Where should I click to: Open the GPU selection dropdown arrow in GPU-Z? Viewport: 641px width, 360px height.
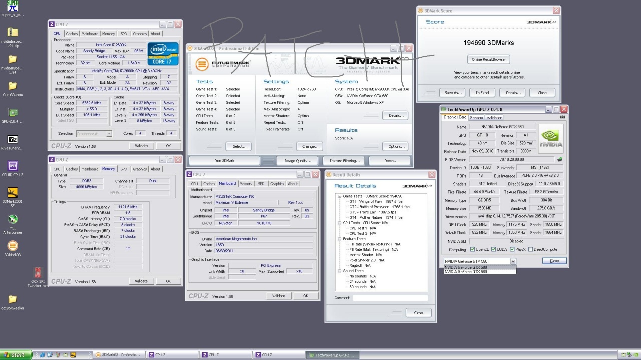513,261
